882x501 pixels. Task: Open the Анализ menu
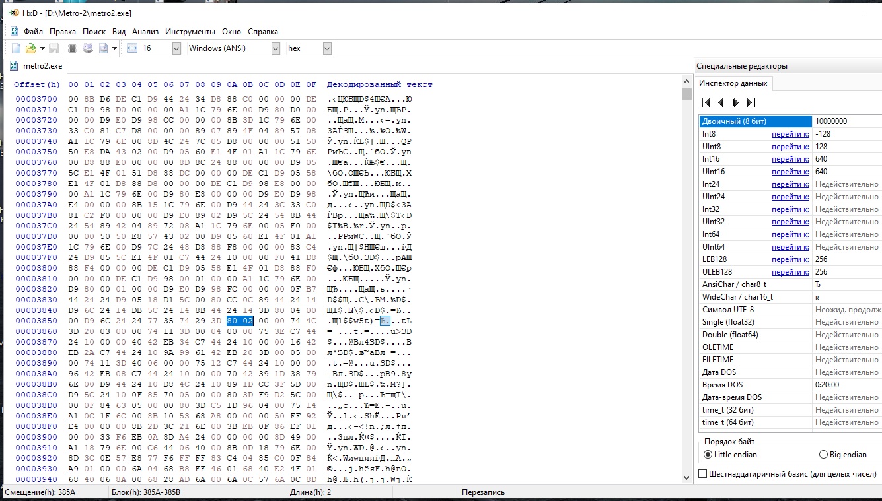[145, 32]
